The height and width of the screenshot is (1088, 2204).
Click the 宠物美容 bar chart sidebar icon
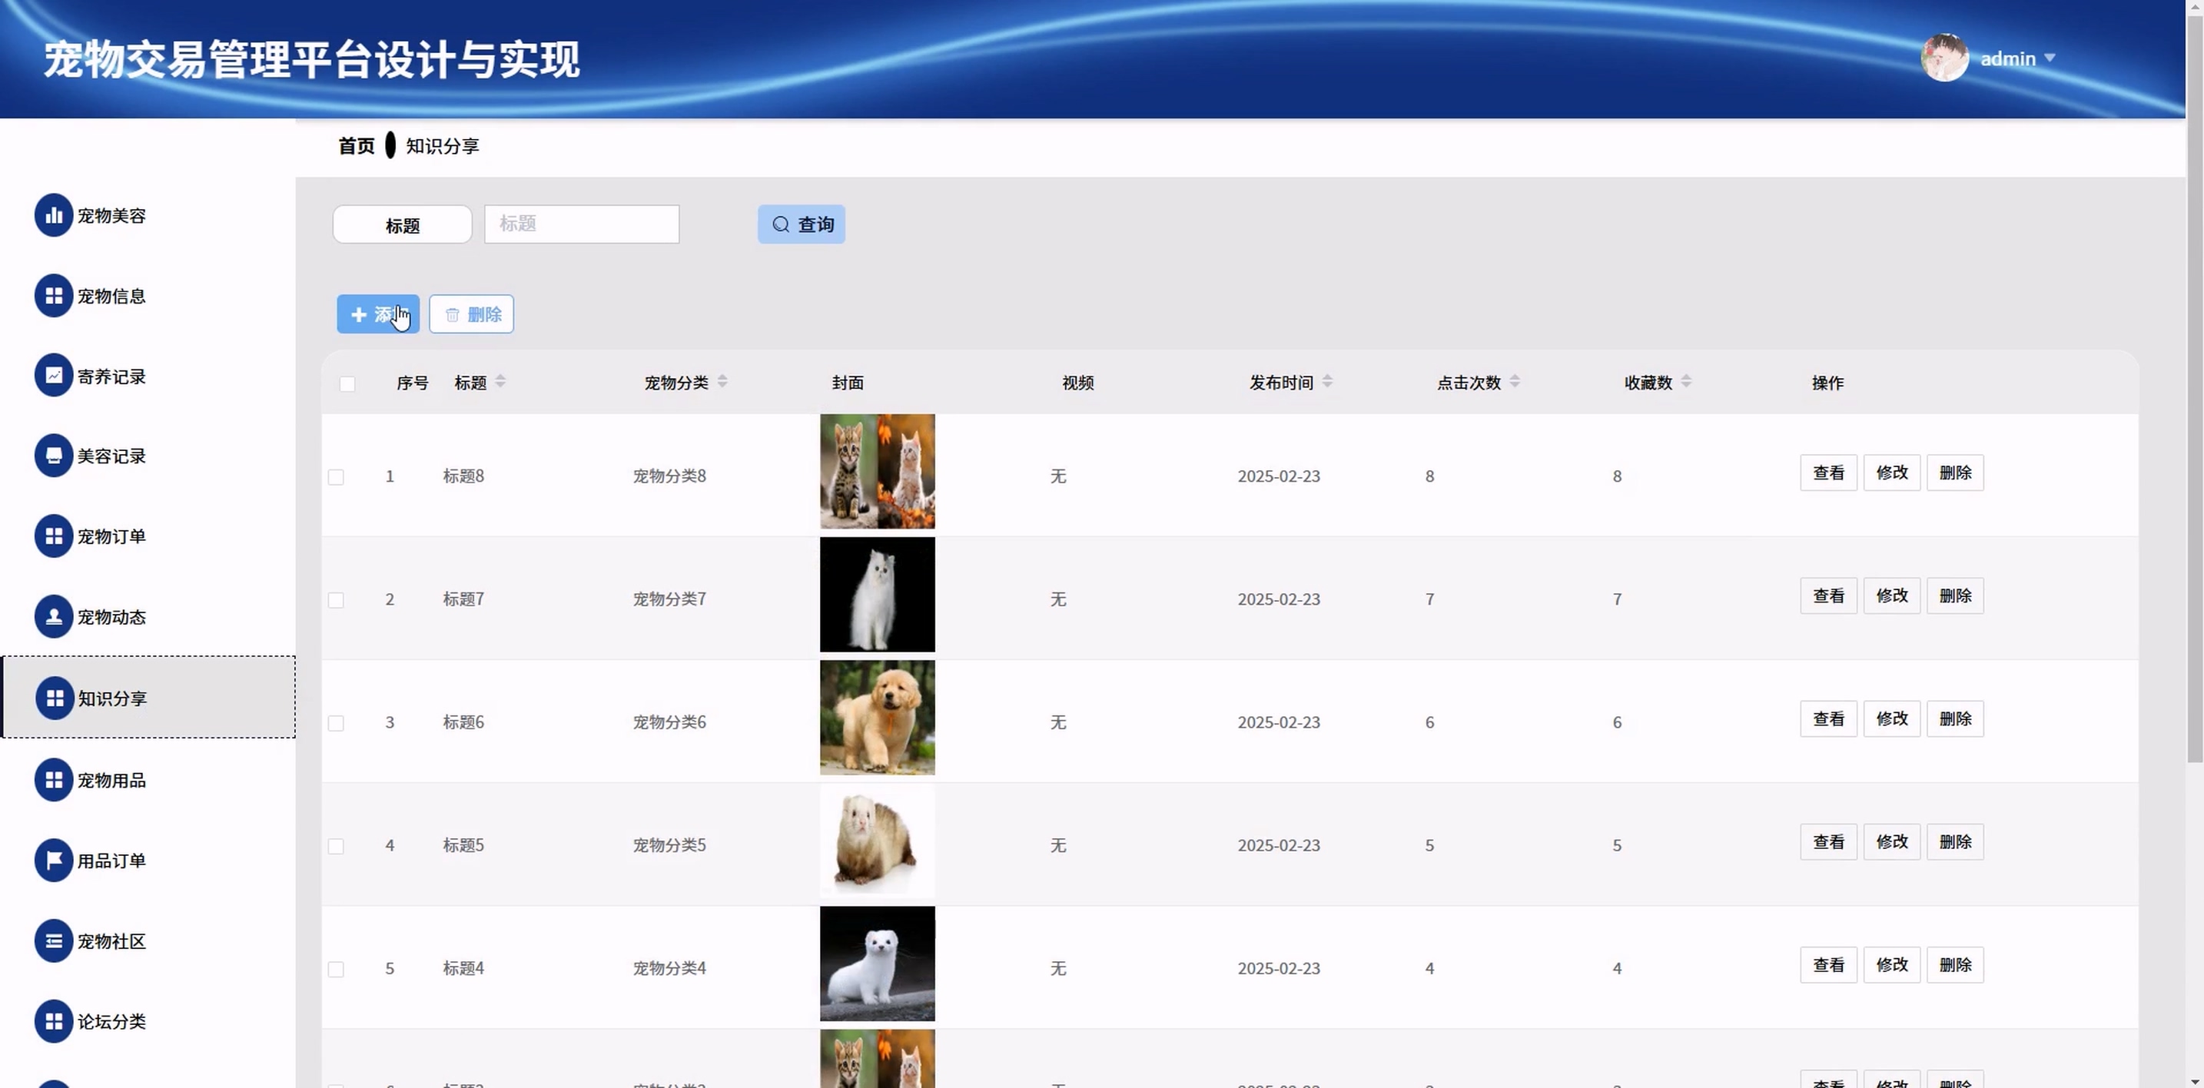click(x=53, y=214)
